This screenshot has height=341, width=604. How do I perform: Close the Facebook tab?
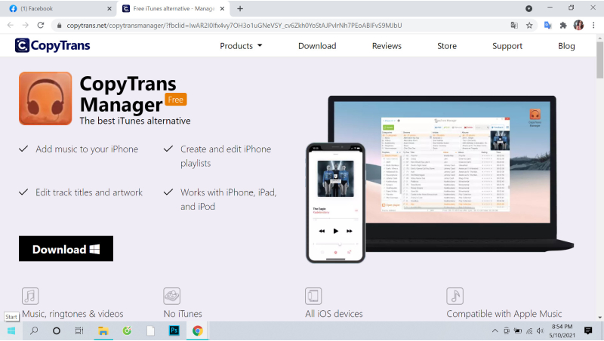(x=109, y=8)
